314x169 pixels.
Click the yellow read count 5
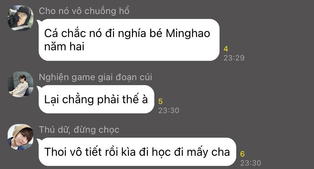[x=160, y=101]
